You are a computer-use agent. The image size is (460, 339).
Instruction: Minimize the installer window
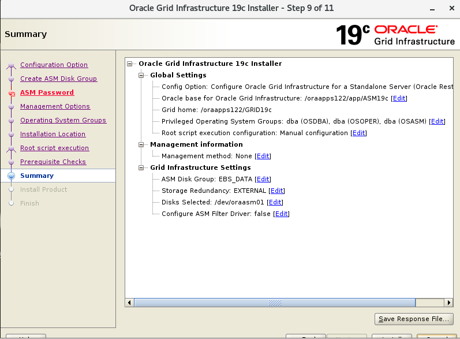coord(432,9)
